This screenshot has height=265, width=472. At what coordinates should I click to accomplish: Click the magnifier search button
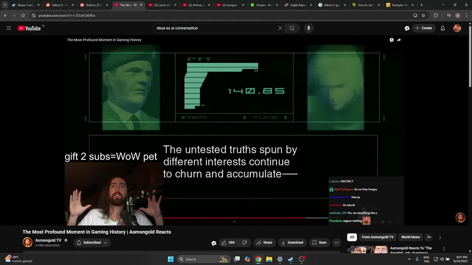click(x=292, y=28)
